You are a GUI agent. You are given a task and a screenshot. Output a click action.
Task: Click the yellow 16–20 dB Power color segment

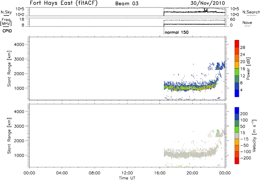pos(237,65)
